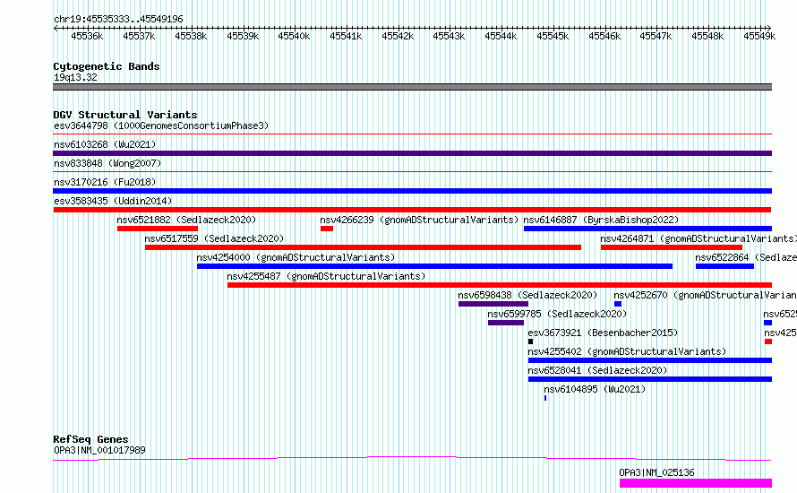Click the 45536k ruler tick label
The image size is (797, 493).
pos(87,36)
